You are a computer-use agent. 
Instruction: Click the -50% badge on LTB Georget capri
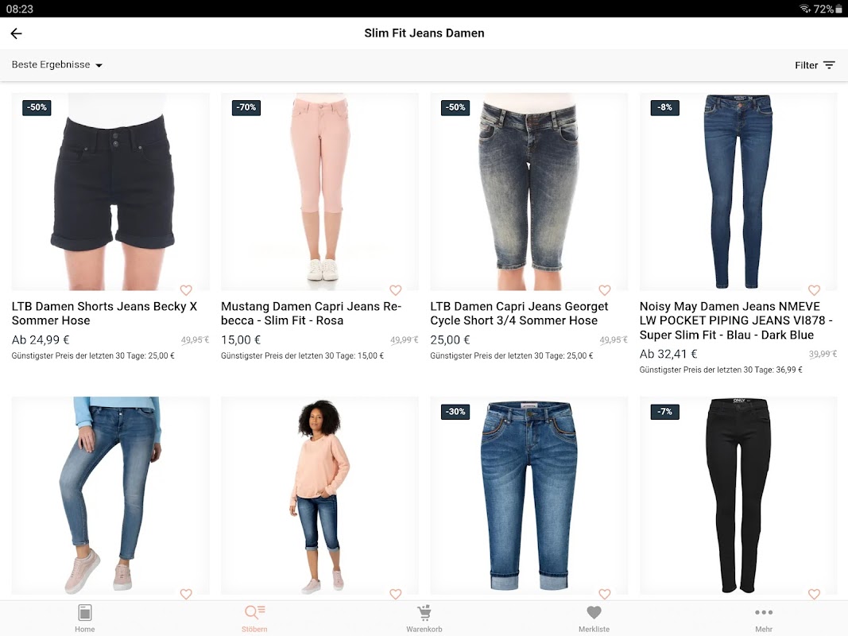(x=455, y=107)
